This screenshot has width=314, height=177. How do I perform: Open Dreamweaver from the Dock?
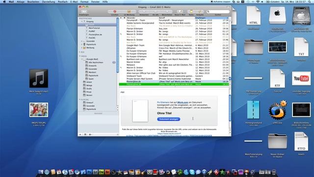102,172
